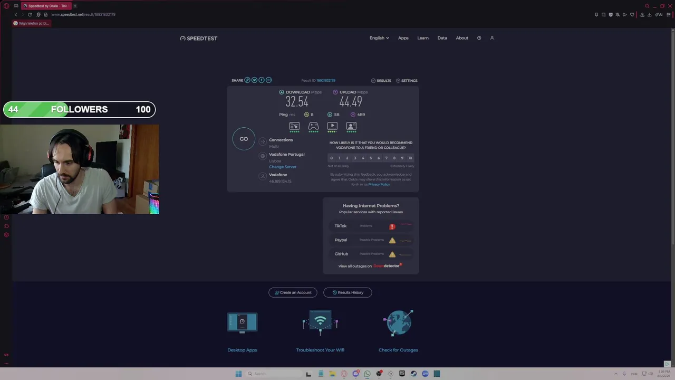Image resolution: width=675 pixels, height=380 pixels.
Task: Open the Troubleshoot Your Wifi link
Action: click(320, 350)
